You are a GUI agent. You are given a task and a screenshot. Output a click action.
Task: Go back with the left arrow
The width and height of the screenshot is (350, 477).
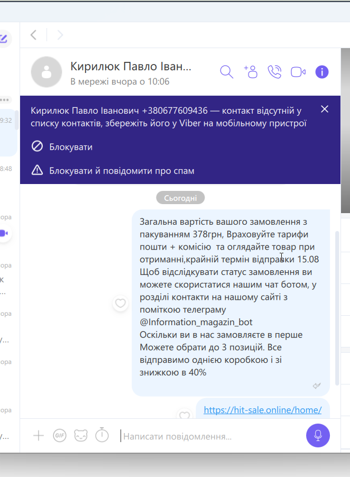[x=33, y=35]
